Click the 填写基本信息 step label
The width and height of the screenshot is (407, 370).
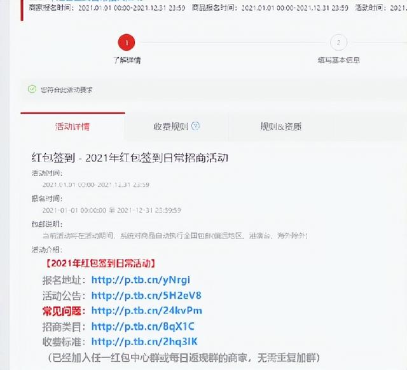coord(339,60)
